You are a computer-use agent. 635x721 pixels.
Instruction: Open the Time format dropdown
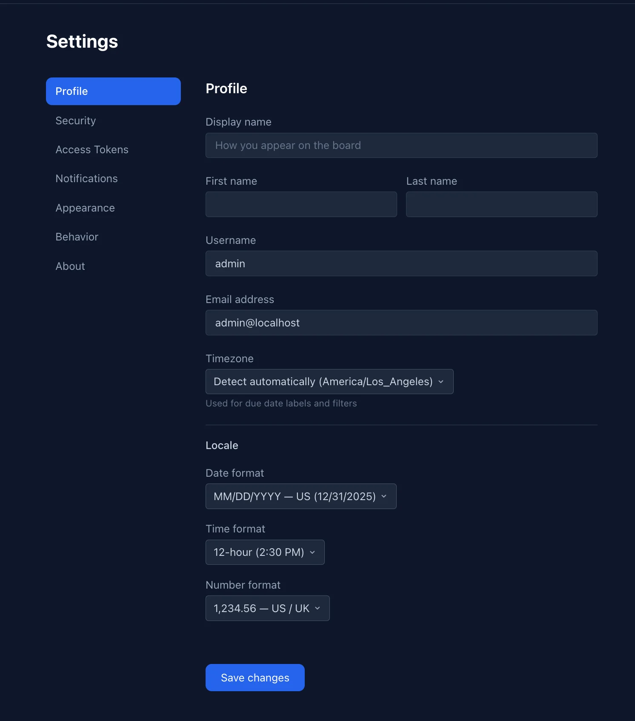tap(265, 552)
